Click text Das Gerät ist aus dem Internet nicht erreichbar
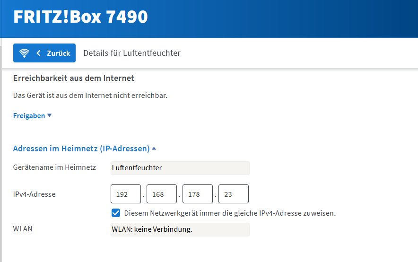Viewport: 418px width, 262px height. [90, 96]
